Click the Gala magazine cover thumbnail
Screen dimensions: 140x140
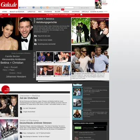98,5
